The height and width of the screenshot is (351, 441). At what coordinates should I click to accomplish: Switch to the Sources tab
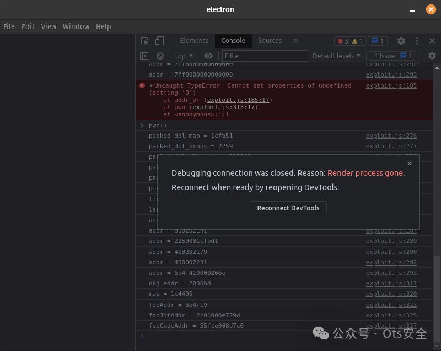(x=270, y=41)
